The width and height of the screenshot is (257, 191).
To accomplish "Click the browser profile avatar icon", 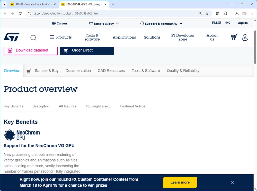I will pos(244,13).
